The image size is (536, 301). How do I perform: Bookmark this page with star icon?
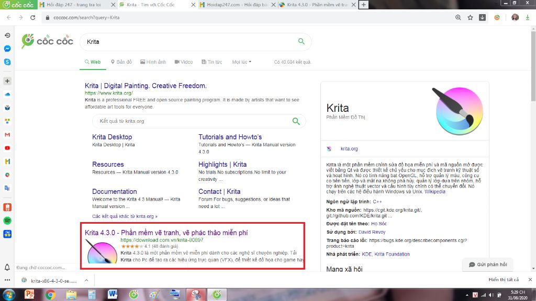click(x=471, y=17)
